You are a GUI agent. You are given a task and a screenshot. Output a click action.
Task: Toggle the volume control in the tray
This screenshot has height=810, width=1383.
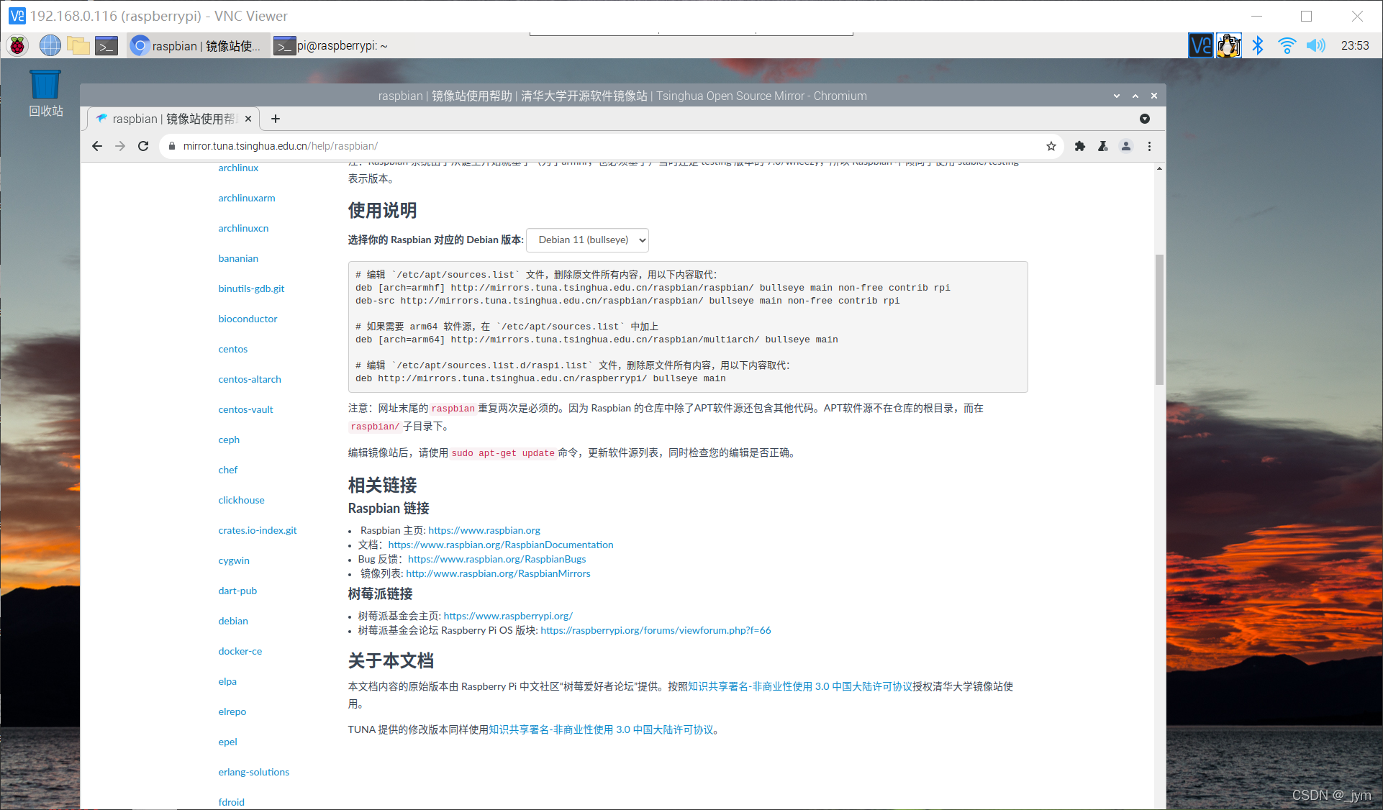(x=1316, y=45)
